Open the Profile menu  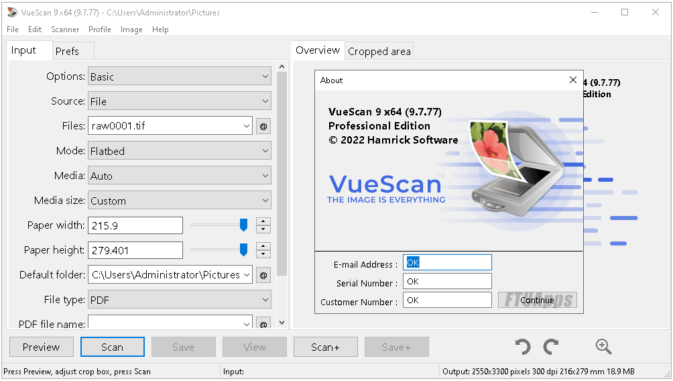click(x=100, y=30)
